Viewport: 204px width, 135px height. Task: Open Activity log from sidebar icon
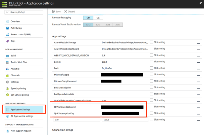(7, 28)
